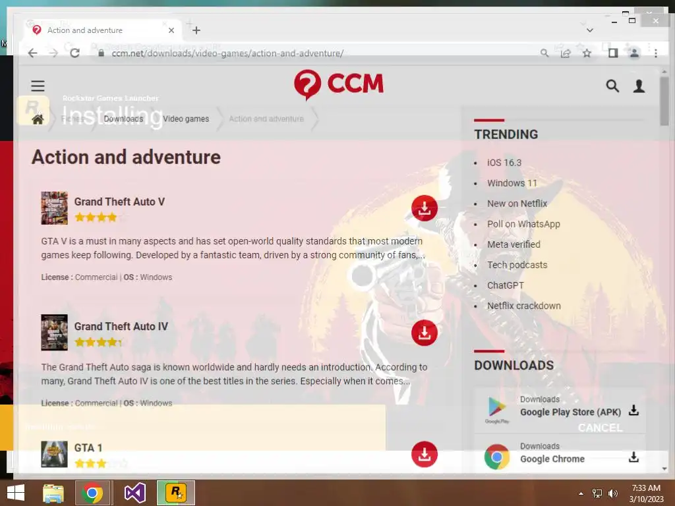This screenshot has width=675, height=506.
Task: Click the Google Chrome download arrow icon
Action: click(633, 457)
